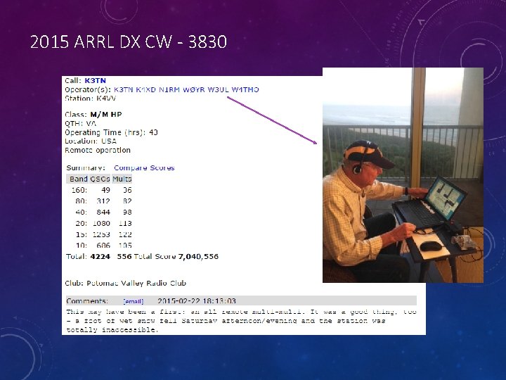
Task: Click the 'Class: M/M HP' line
Action: (x=93, y=115)
